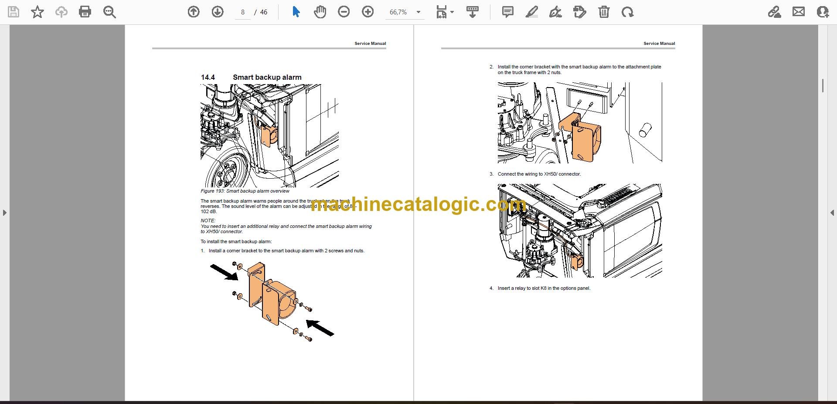The width and height of the screenshot is (837, 404).
Task: Click the text 'To install the smart backup alarm:'
Action: (236, 241)
